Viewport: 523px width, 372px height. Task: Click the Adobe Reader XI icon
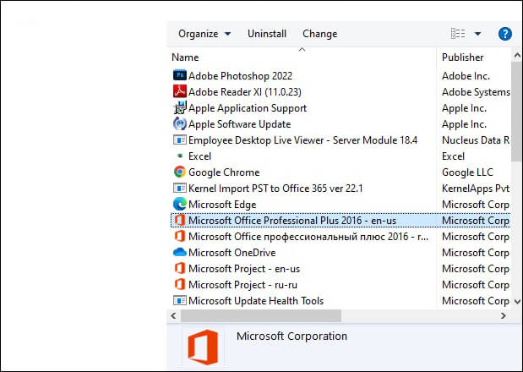[x=179, y=92]
